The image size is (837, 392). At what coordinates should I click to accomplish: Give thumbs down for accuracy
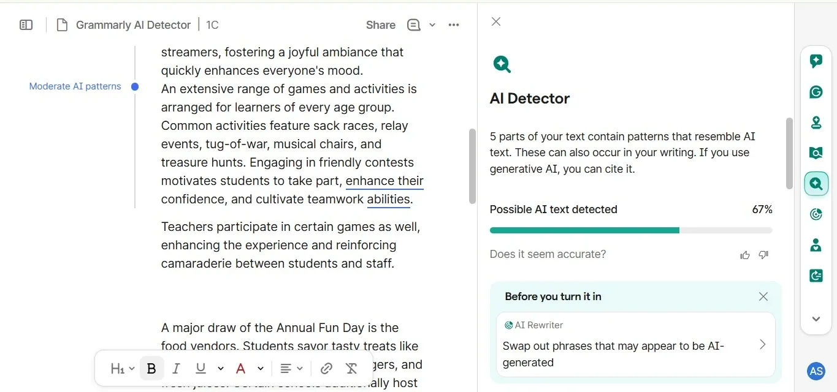coord(763,255)
